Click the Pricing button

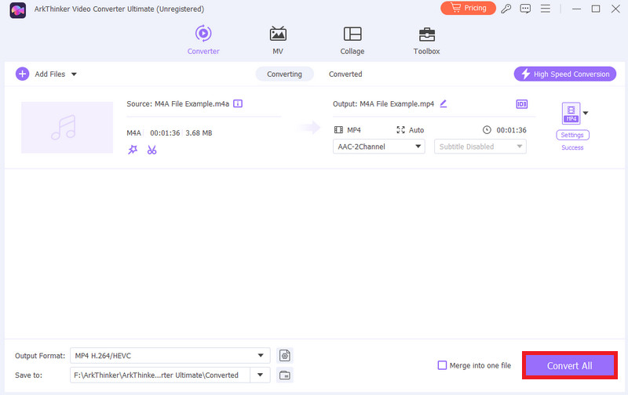(x=468, y=8)
